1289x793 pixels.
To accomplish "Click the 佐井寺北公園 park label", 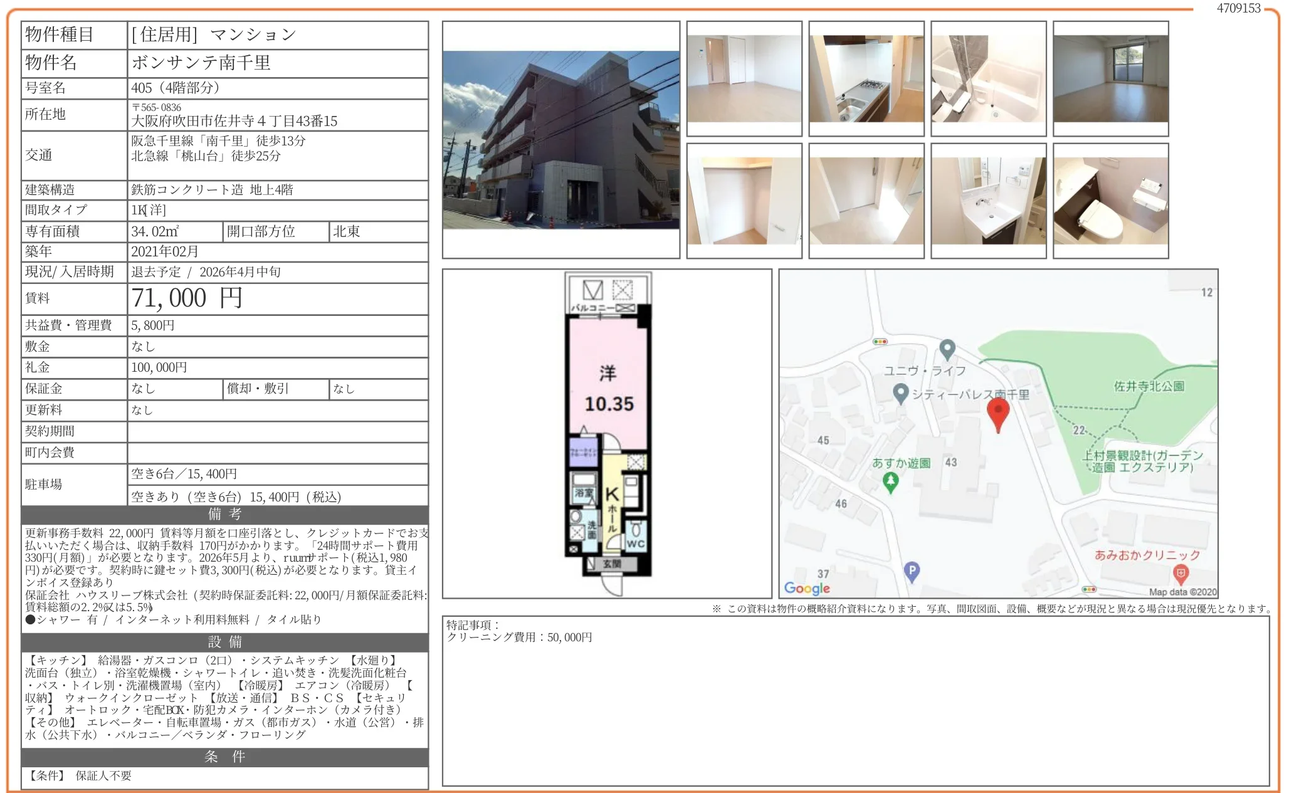I will point(1149,386).
